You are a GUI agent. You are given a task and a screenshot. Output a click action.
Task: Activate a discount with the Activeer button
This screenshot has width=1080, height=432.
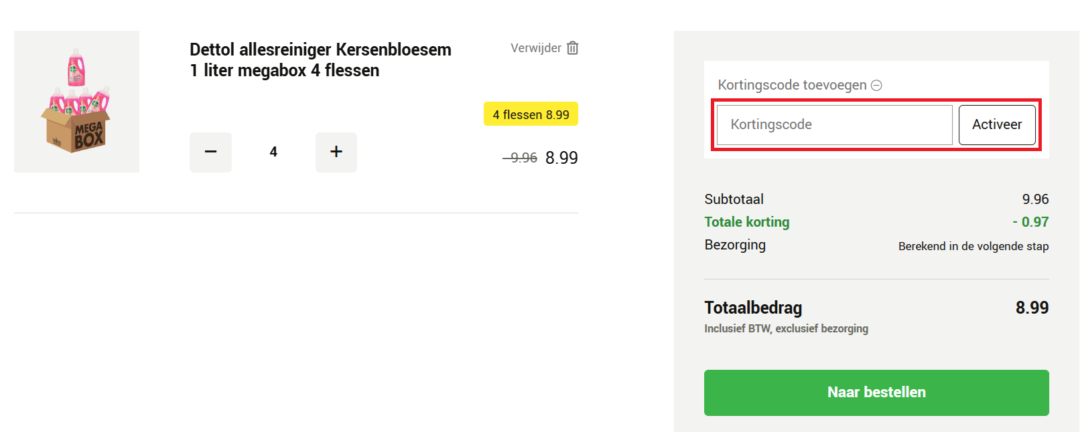[x=998, y=124]
